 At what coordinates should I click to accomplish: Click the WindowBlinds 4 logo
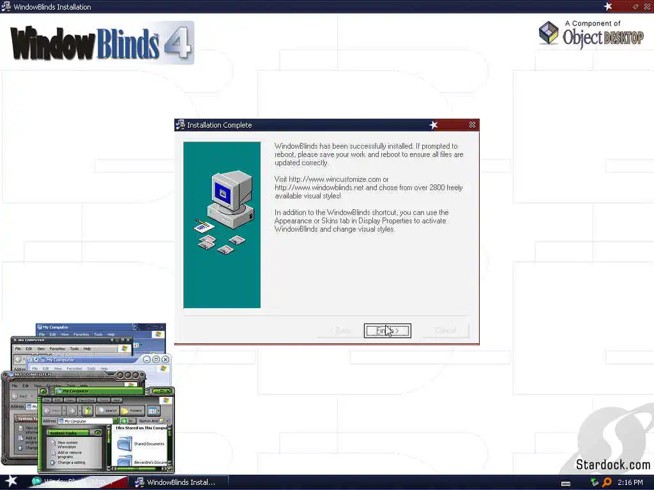(102, 43)
